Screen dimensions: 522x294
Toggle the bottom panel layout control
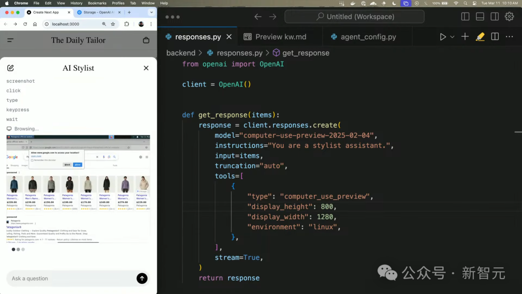click(x=479, y=16)
